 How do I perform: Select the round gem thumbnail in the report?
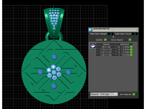pos(93,46)
